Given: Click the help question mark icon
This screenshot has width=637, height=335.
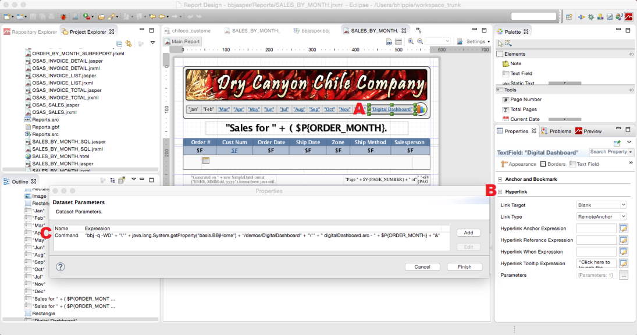Looking at the screenshot, I should (x=61, y=267).
